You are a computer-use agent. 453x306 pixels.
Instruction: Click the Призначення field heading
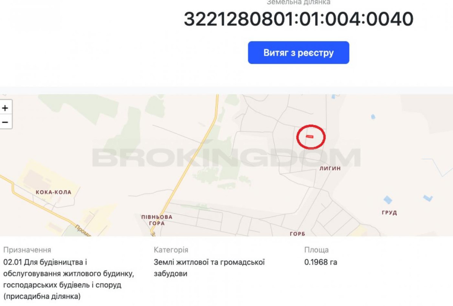[x=27, y=250]
